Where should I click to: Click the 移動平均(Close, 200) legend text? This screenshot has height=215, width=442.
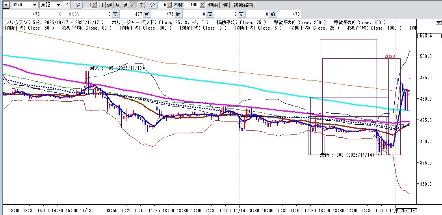coord(300,22)
